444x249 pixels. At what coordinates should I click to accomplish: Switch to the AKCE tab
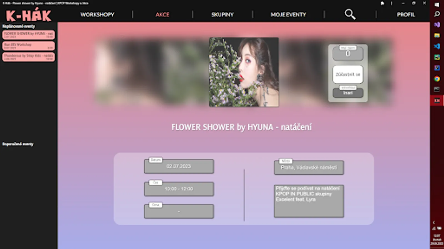162,14
